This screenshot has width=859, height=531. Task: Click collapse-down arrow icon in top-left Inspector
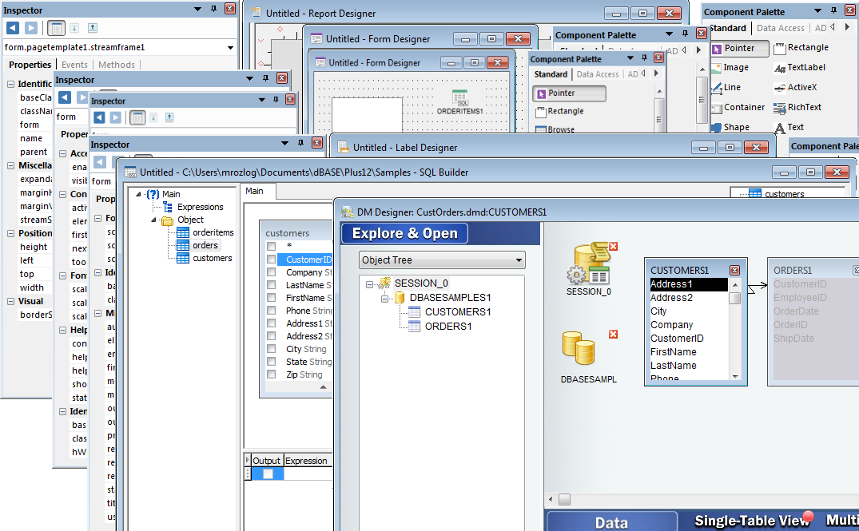pos(74,28)
